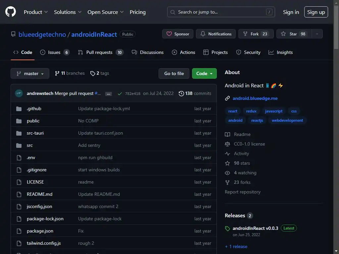Open commit hash 782e418
Image resolution: width=339 pixels, height=254 pixels.
click(132, 94)
